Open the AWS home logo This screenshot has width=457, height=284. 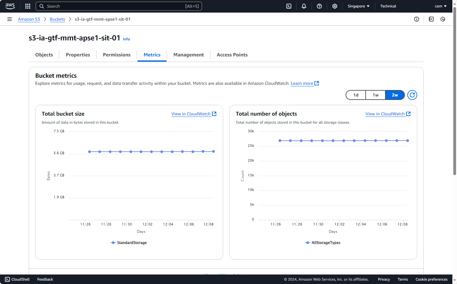[10, 6]
